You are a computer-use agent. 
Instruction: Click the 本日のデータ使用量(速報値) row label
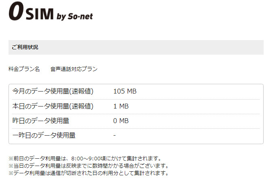[x=53, y=106]
